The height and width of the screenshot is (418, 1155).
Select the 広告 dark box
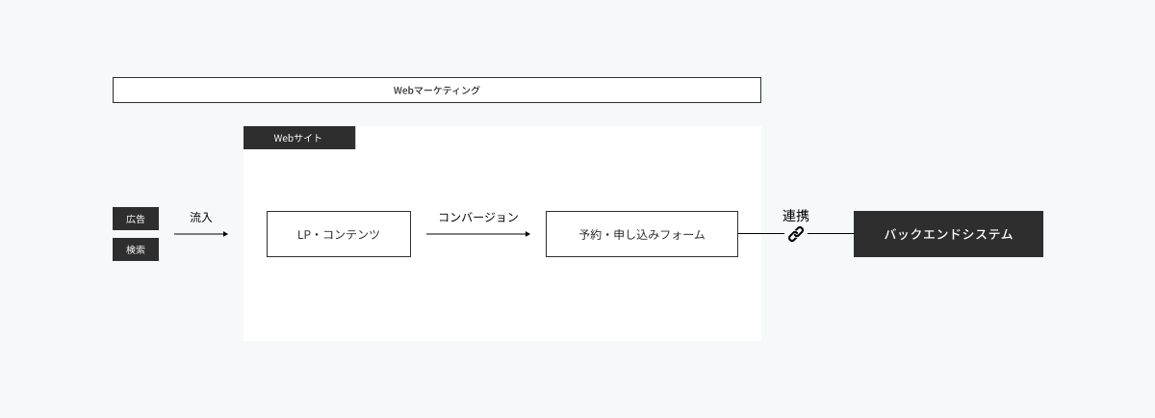point(136,219)
